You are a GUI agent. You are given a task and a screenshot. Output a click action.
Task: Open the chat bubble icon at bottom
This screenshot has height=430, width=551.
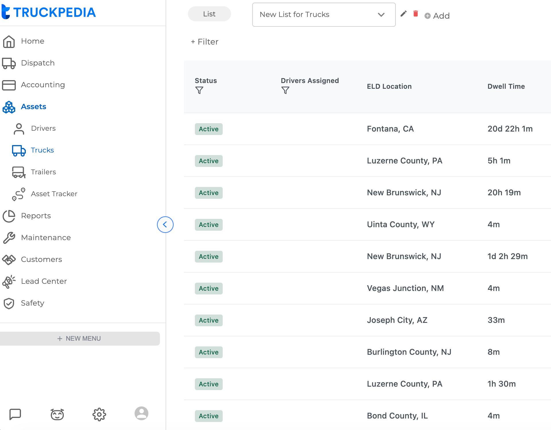coord(15,414)
